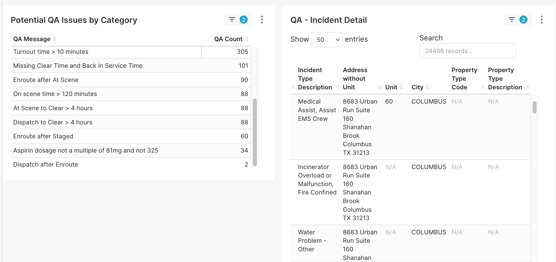The image size is (556, 262).
Task: Sort Incident Detail by City column
Action: pyautogui.click(x=428, y=87)
